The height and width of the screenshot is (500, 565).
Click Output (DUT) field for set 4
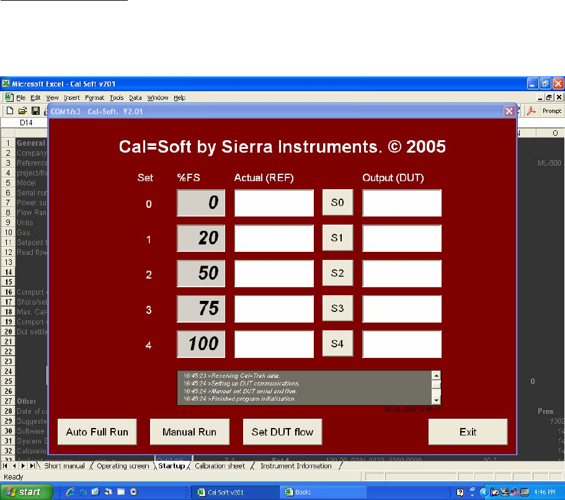coord(402,344)
